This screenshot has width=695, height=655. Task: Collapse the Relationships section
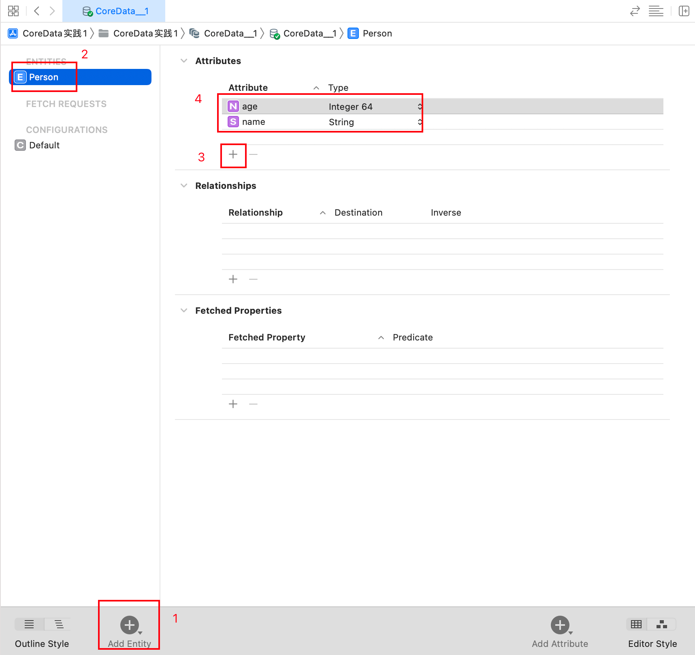pyautogui.click(x=184, y=186)
